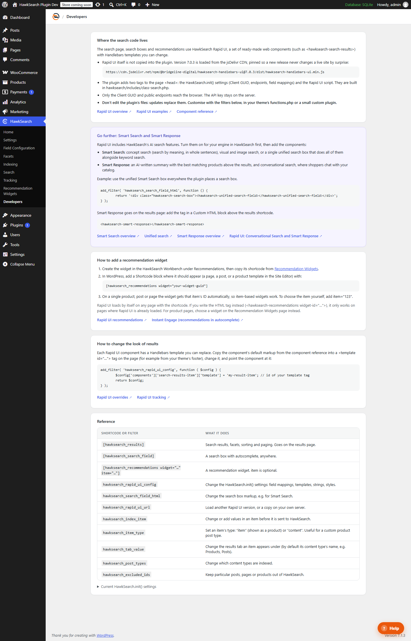
Task: Click the plus New icon
Action: point(147,5)
